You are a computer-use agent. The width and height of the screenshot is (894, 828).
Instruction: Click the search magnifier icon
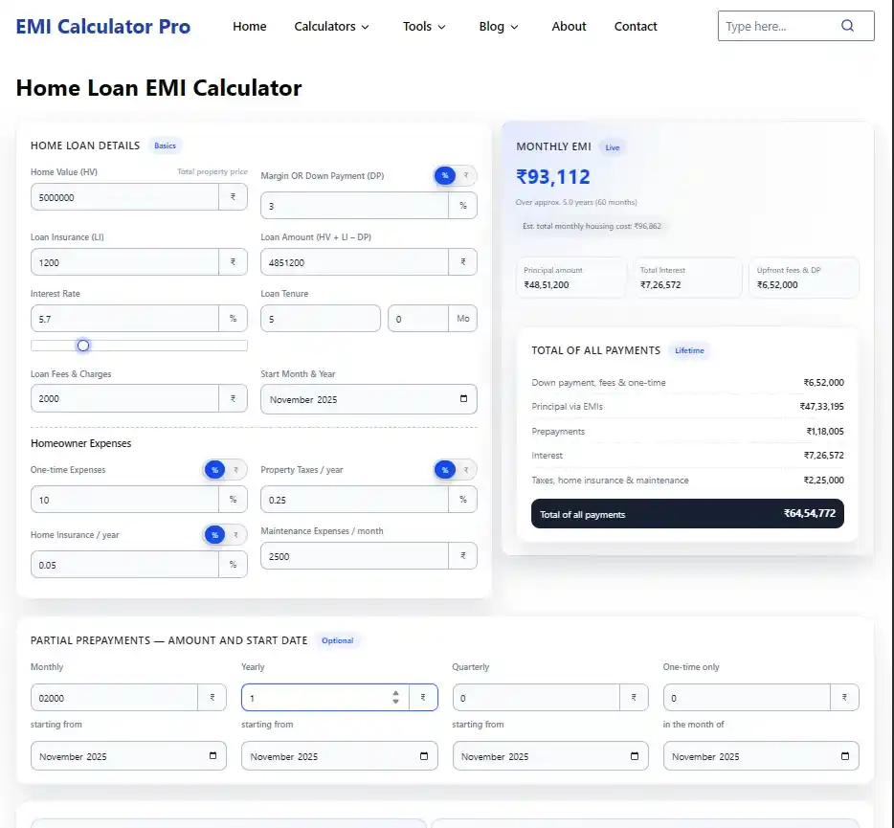point(847,26)
